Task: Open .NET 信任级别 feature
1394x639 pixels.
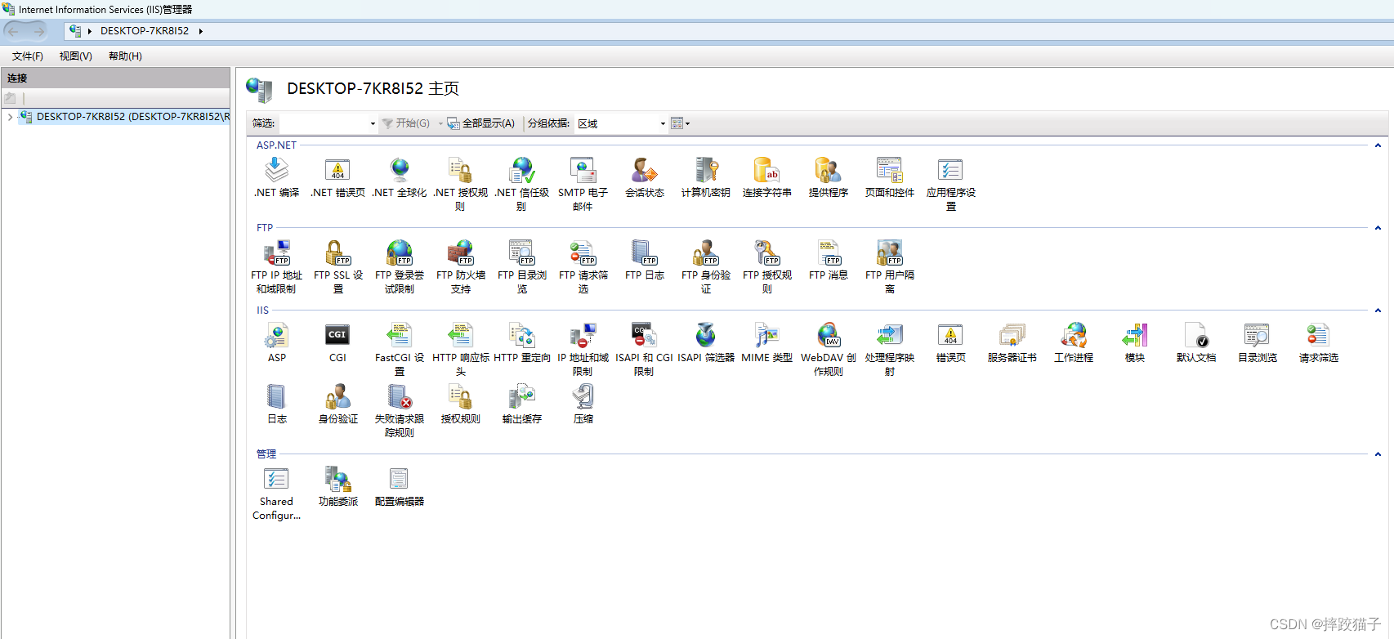Action: point(521,184)
